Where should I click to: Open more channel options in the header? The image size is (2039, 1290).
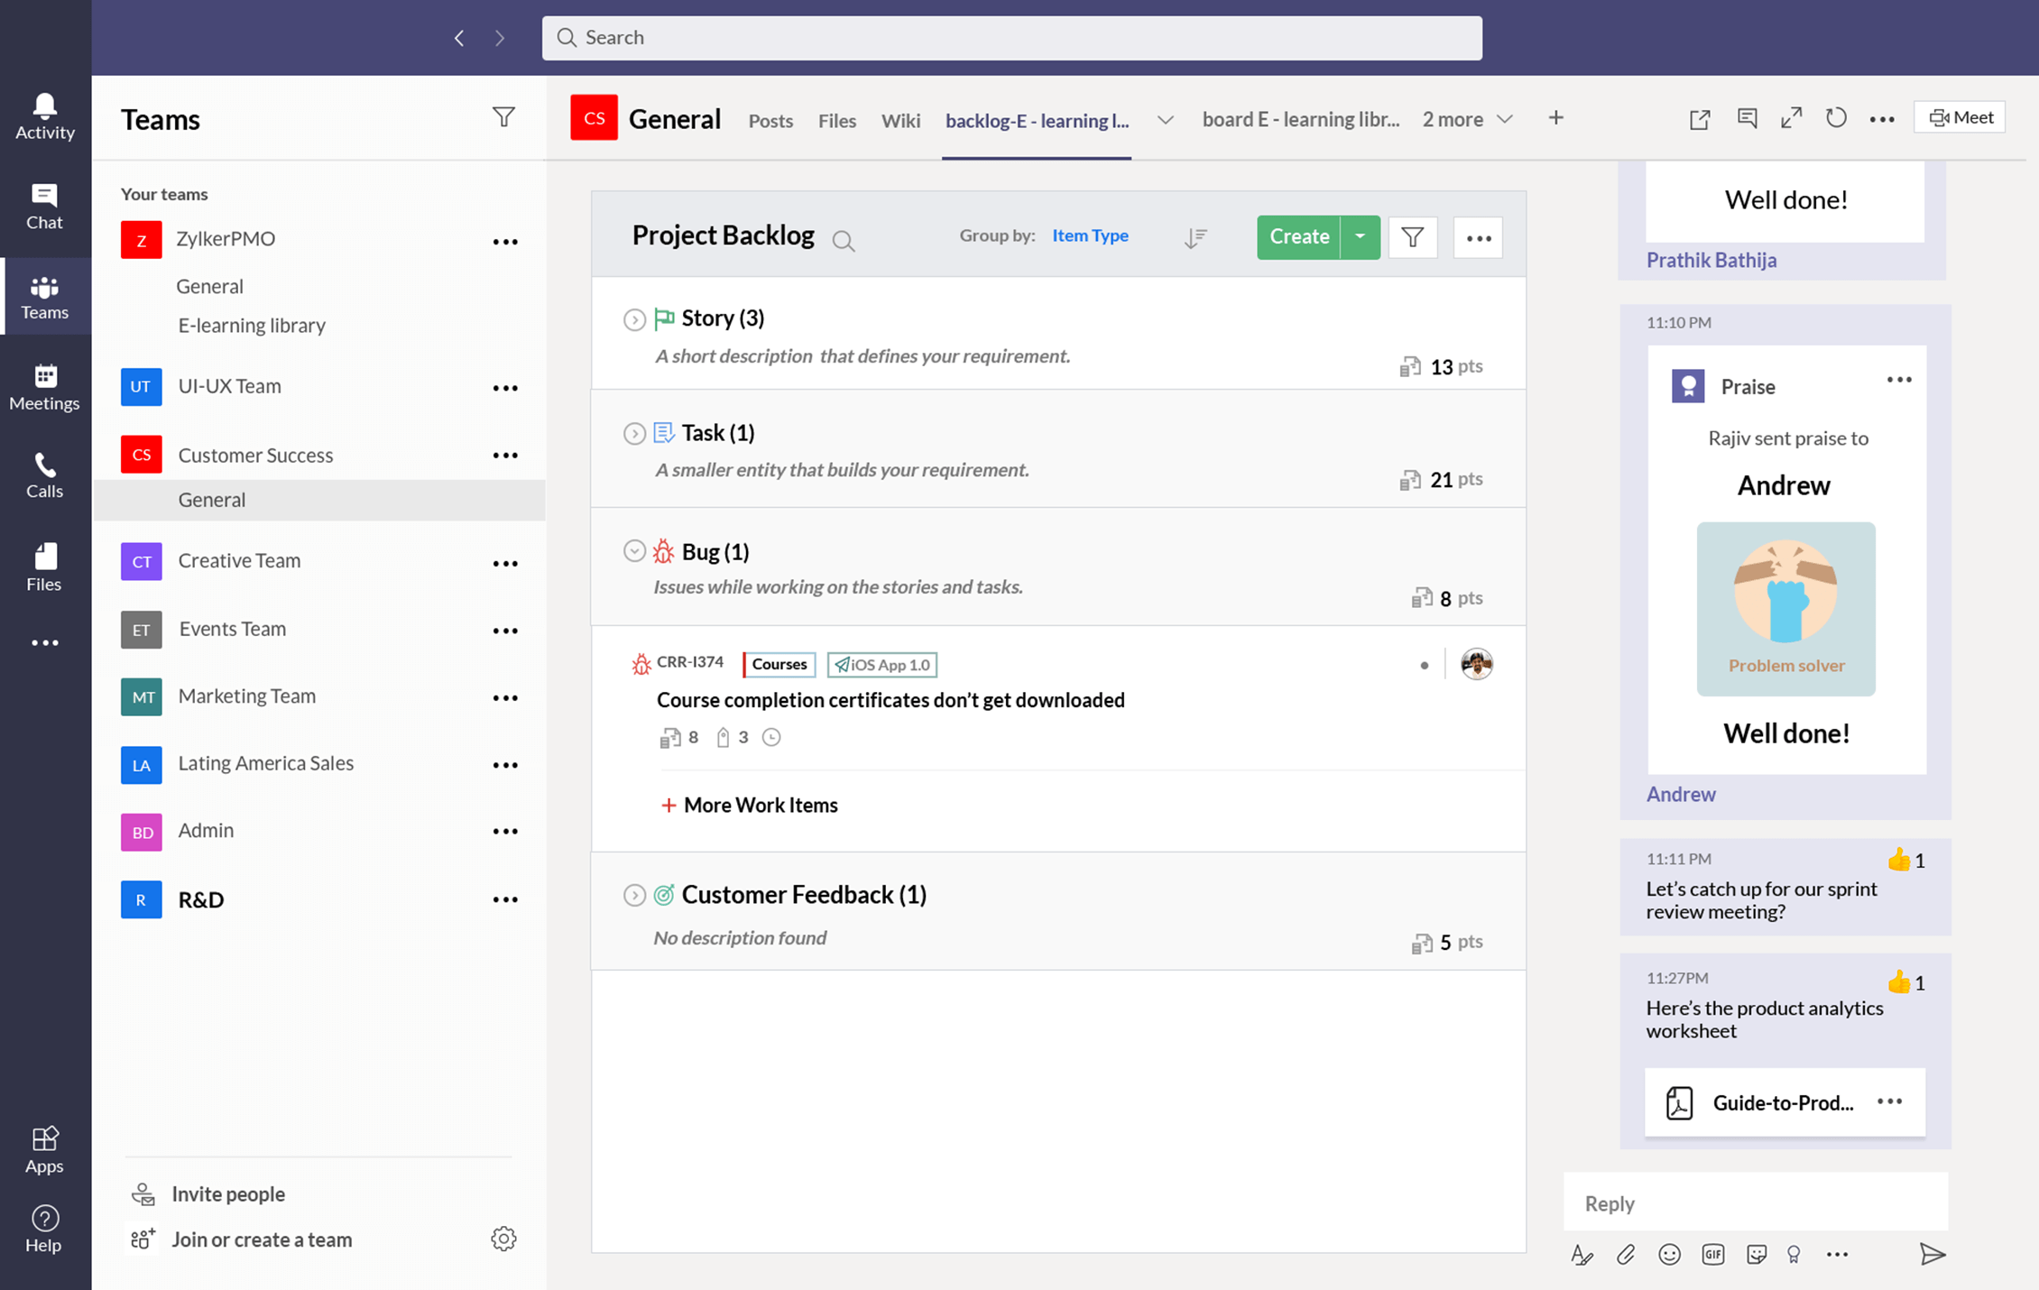pos(1882,119)
